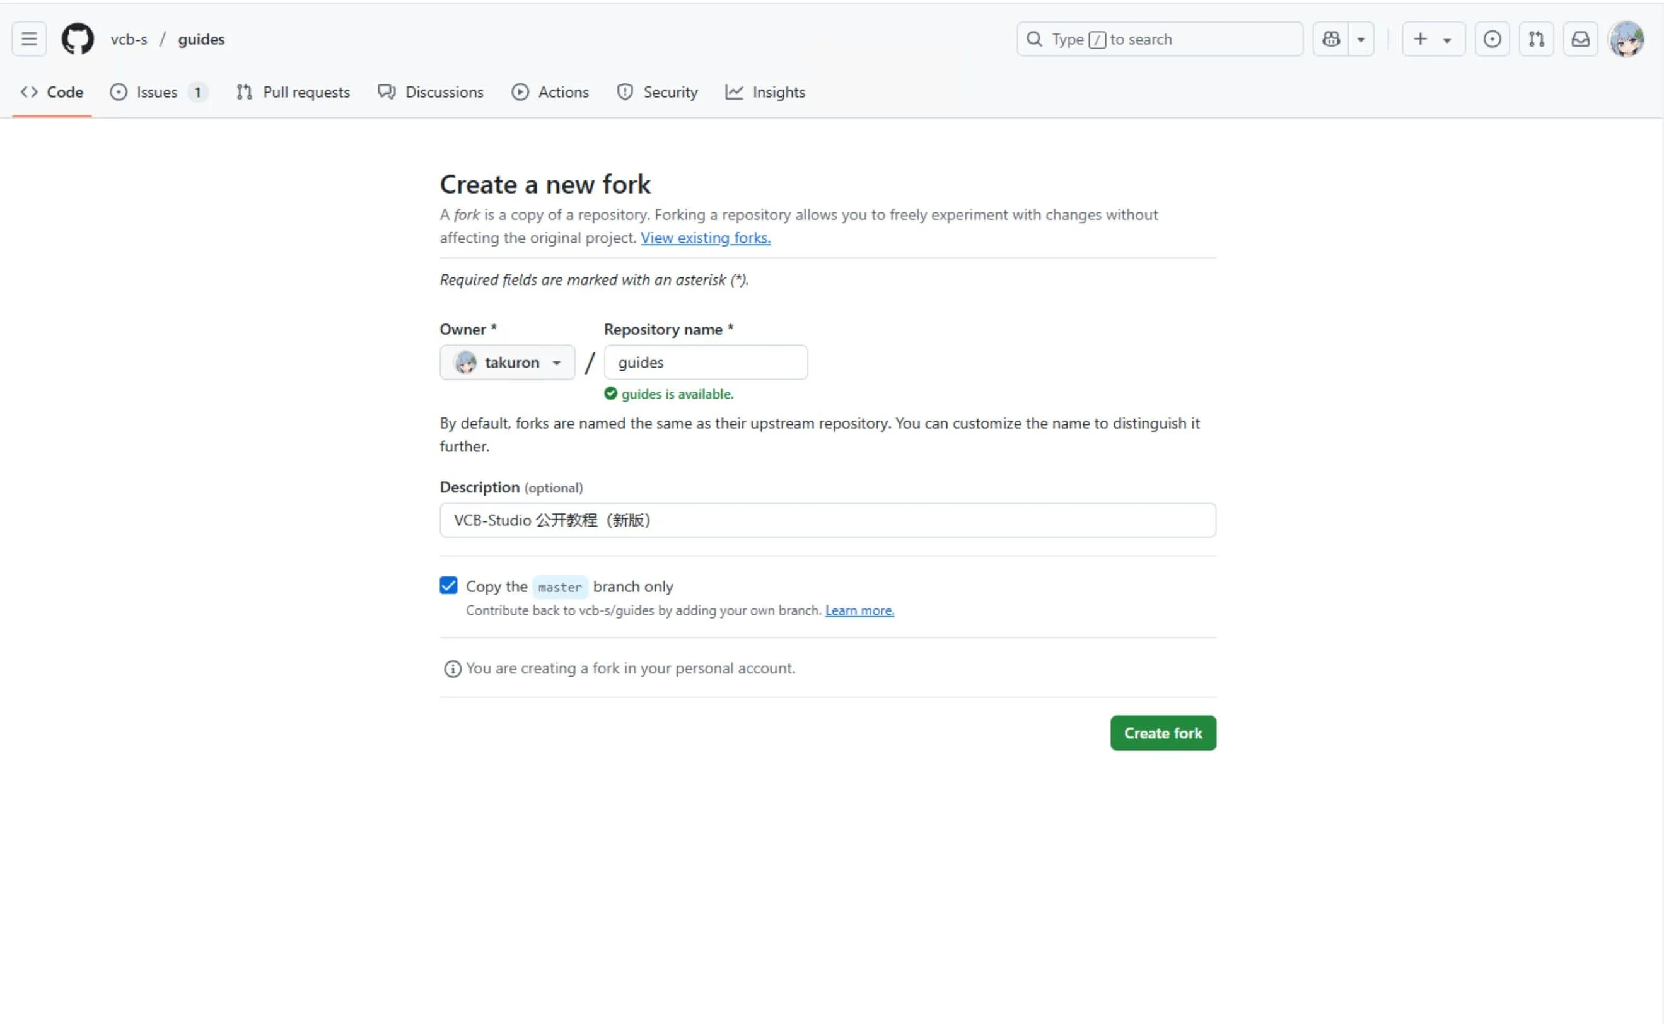Open the notifications inbox icon
This screenshot has width=1664, height=1024.
(1580, 39)
